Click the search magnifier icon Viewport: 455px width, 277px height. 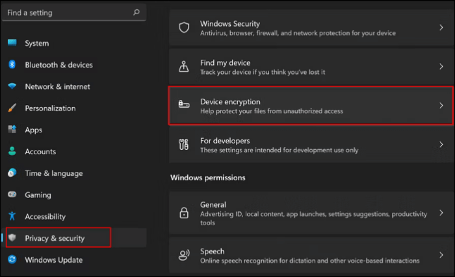pyautogui.click(x=136, y=12)
